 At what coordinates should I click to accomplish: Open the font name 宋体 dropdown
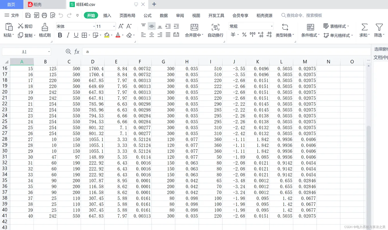pyautogui.click(x=94, y=26)
